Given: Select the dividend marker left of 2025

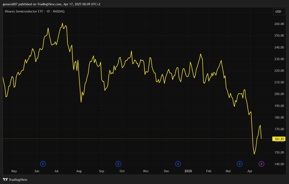Looking at the screenshot, I should (x=178, y=164).
